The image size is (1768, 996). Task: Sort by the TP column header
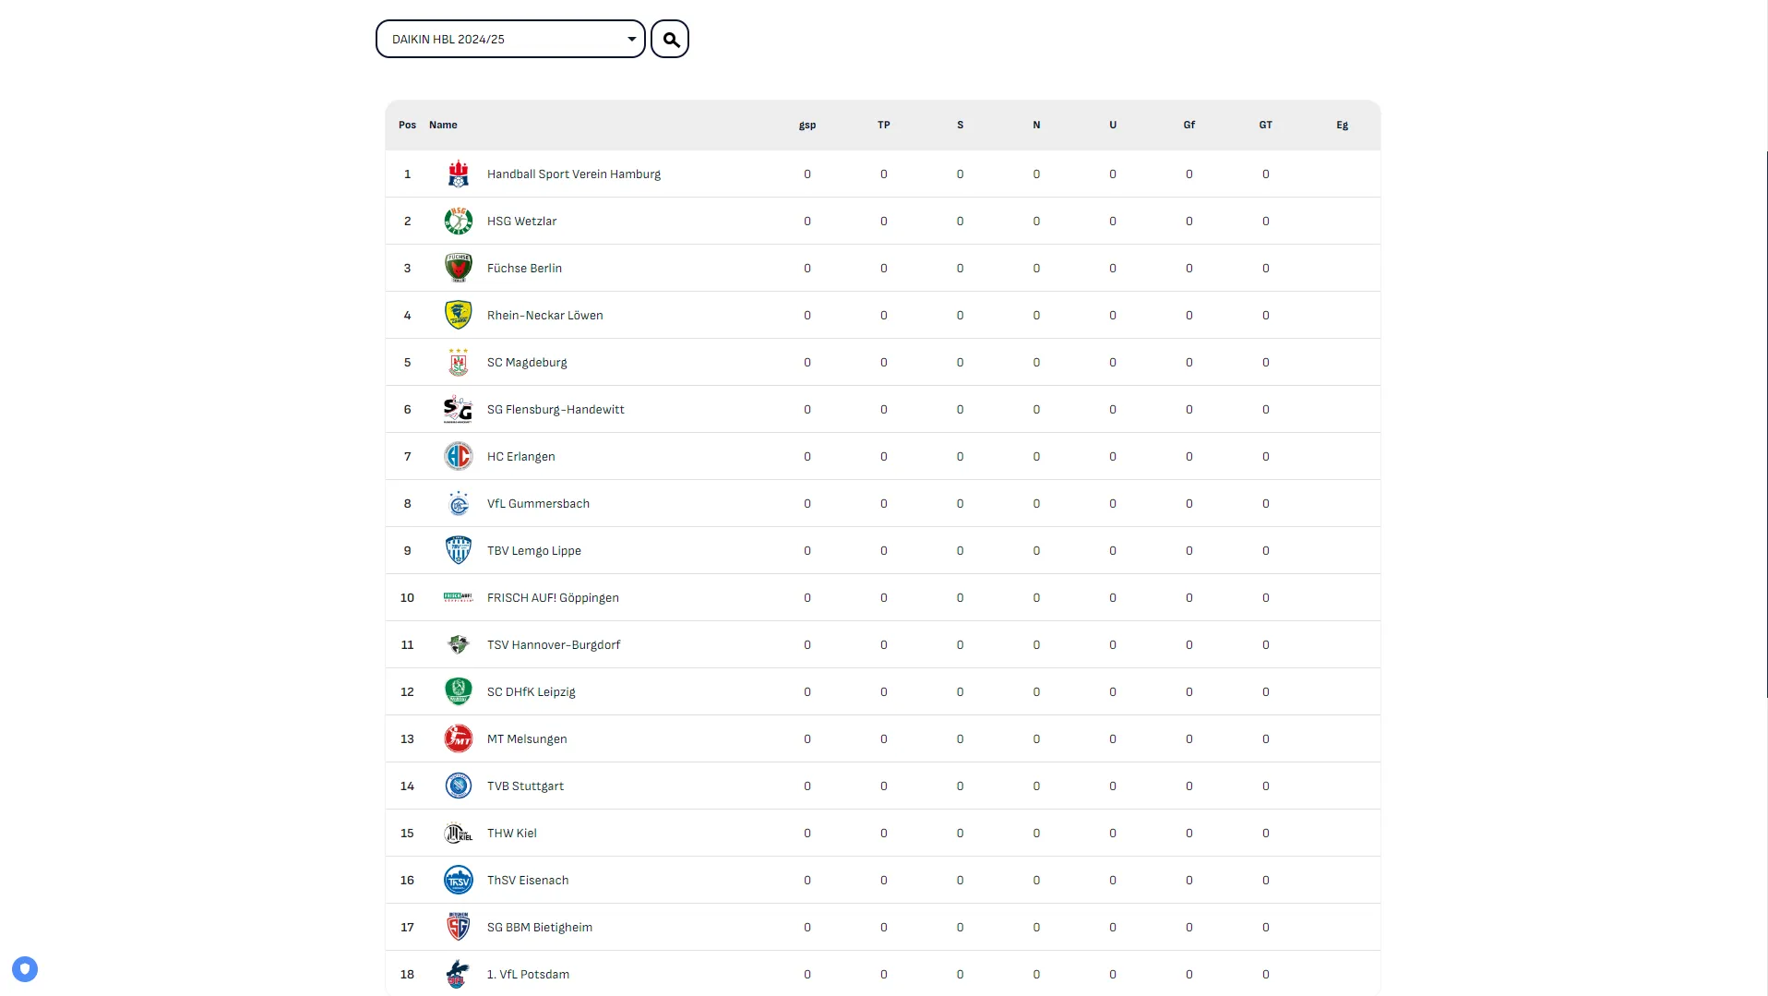(x=883, y=126)
